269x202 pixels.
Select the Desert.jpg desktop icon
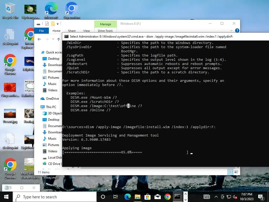click(10, 116)
